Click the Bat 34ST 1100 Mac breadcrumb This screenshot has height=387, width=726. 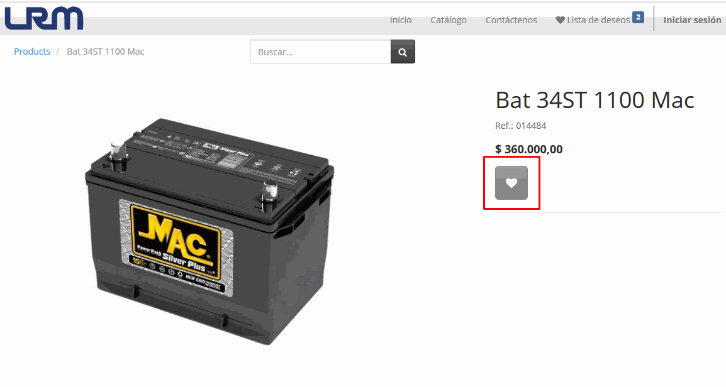click(106, 52)
